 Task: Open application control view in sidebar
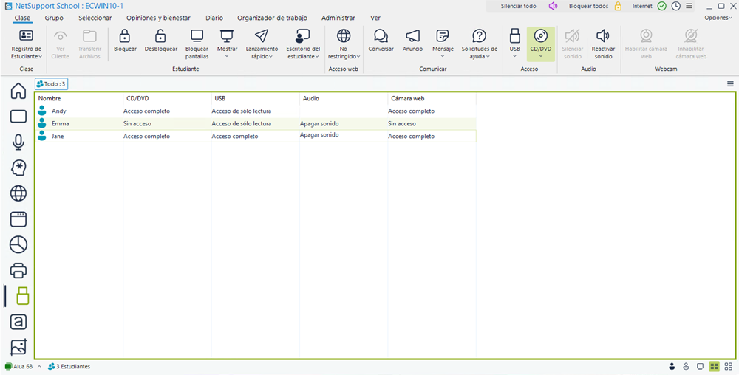click(x=18, y=219)
